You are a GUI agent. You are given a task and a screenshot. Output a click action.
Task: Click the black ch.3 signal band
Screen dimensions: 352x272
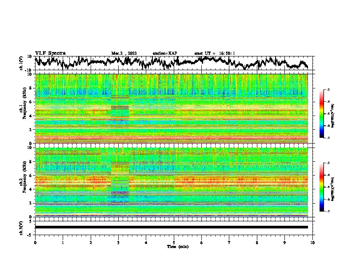click(171, 227)
